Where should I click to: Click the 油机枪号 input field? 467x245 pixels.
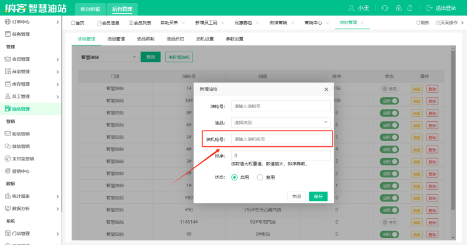tap(281, 139)
